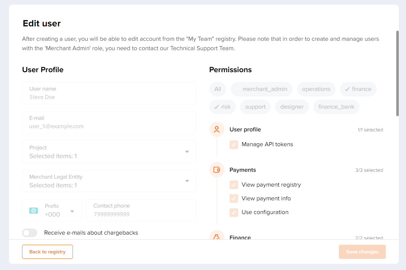This screenshot has height=270, width=406.
Task: Select the merchant_admin role chip
Action: 262,89
